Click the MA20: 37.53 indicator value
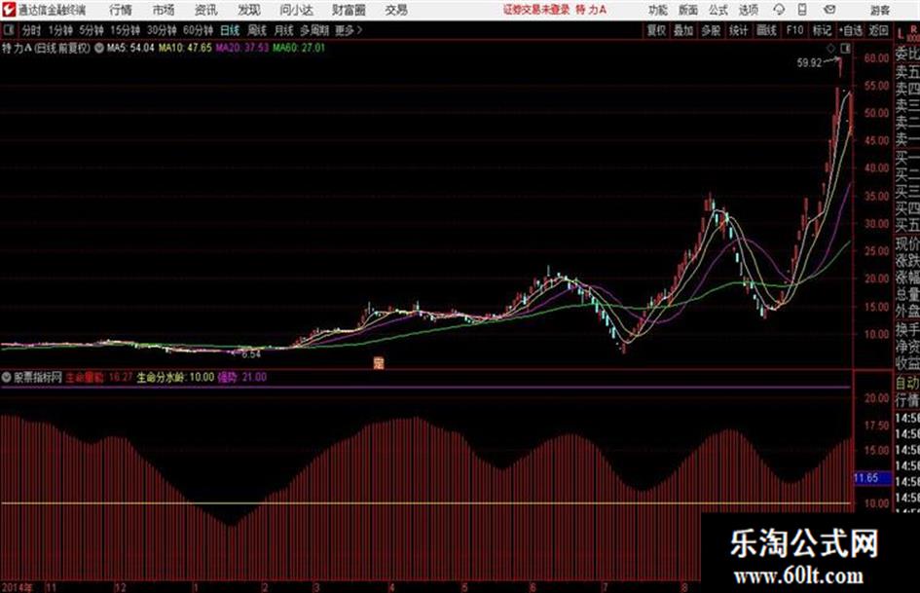 click(242, 48)
